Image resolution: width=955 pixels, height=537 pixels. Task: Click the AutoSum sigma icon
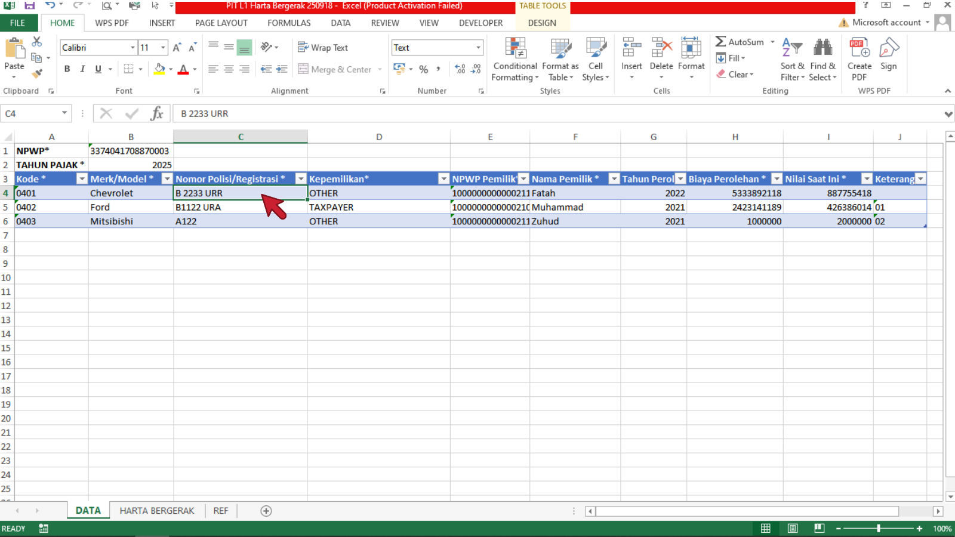(x=721, y=42)
